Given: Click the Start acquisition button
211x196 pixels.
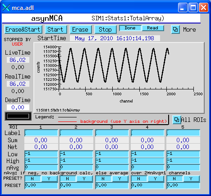Looking at the screenshot, I should click(56, 29).
